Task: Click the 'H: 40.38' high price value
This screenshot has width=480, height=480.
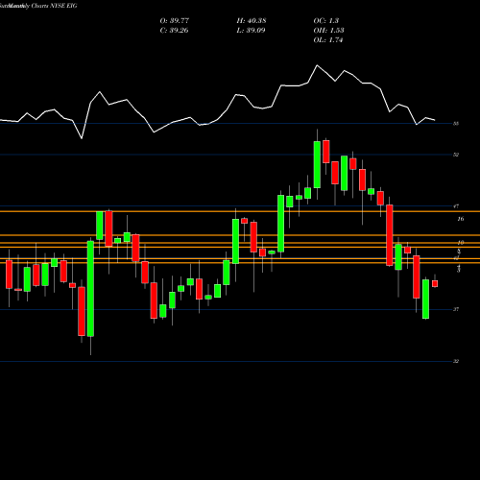Action: pos(252,21)
